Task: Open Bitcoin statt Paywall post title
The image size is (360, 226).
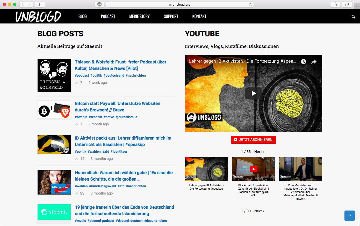Action: 118,107
